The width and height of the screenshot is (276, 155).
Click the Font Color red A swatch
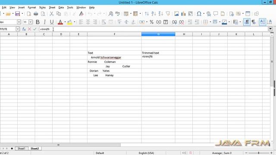coord(60,22)
